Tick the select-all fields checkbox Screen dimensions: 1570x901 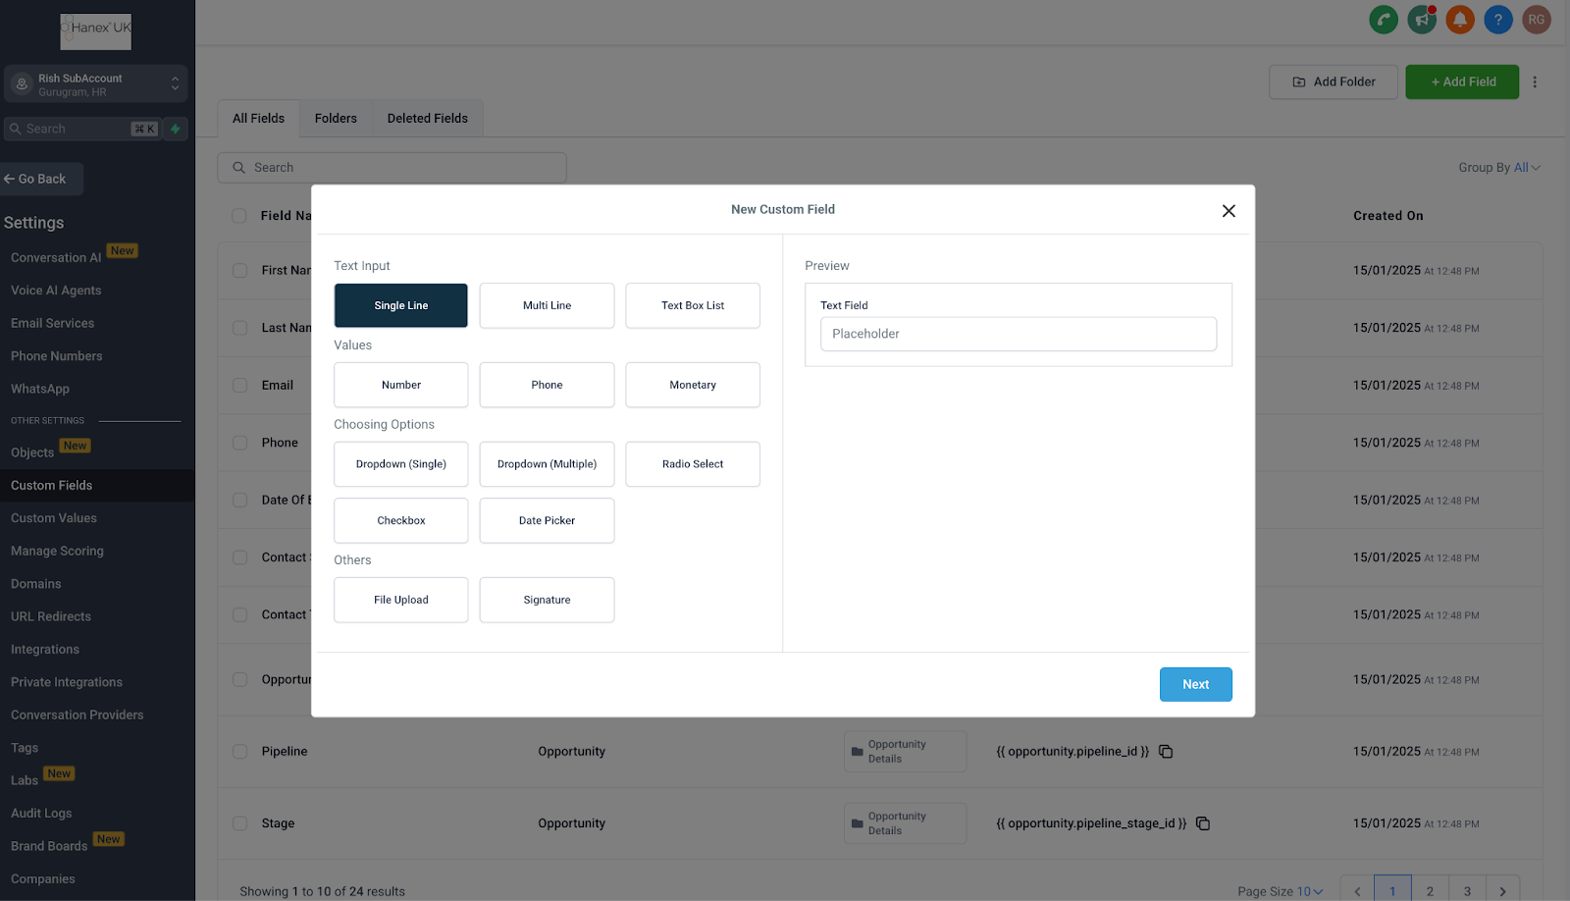pos(239,216)
